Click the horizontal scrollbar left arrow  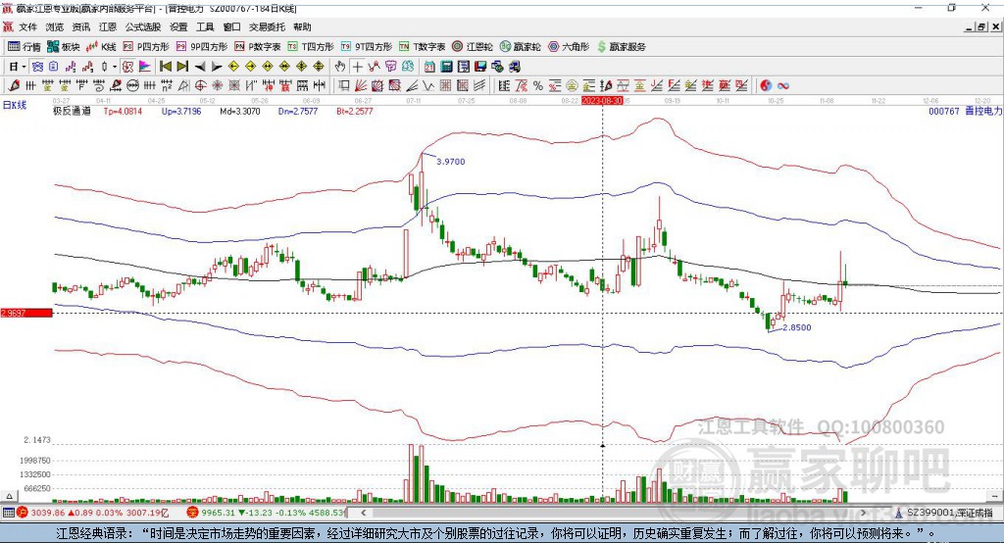[363, 513]
